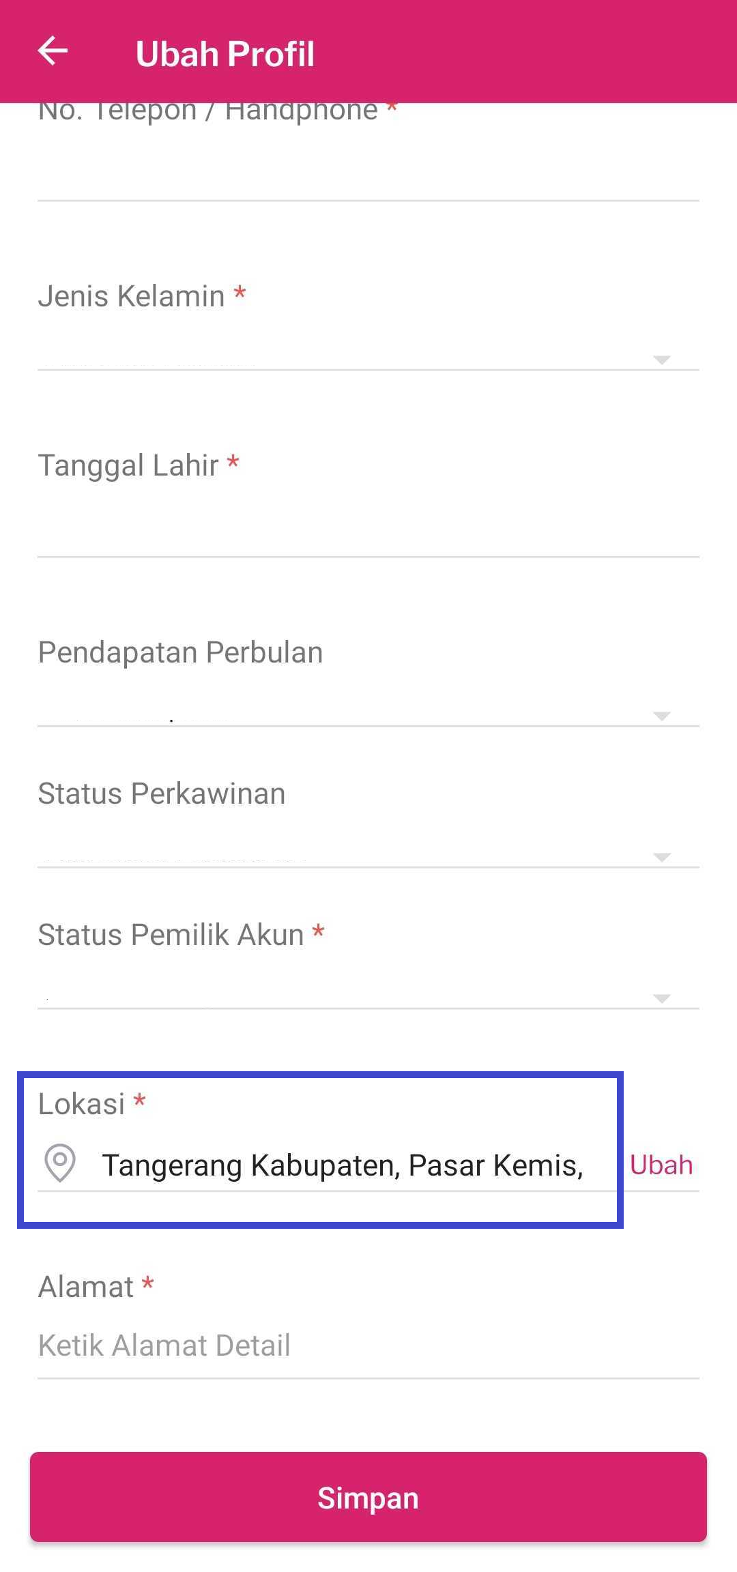Tap the Status Perkawinan label
The width and height of the screenshot is (737, 1572).
click(x=162, y=794)
